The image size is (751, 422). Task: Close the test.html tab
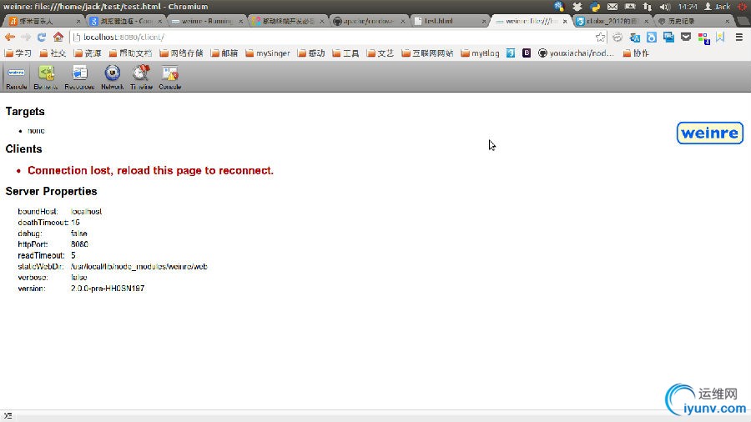pos(484,21)
